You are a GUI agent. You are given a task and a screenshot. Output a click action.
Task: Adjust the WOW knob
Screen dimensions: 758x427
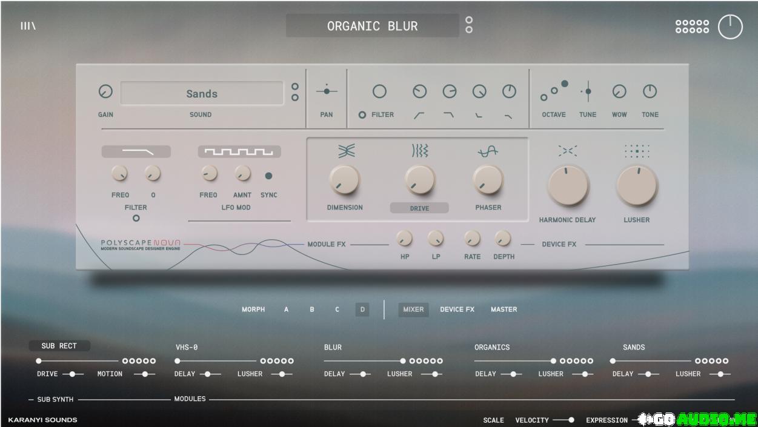[619, 91]
